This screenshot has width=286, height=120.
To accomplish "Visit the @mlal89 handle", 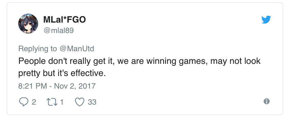I will 59,31.
